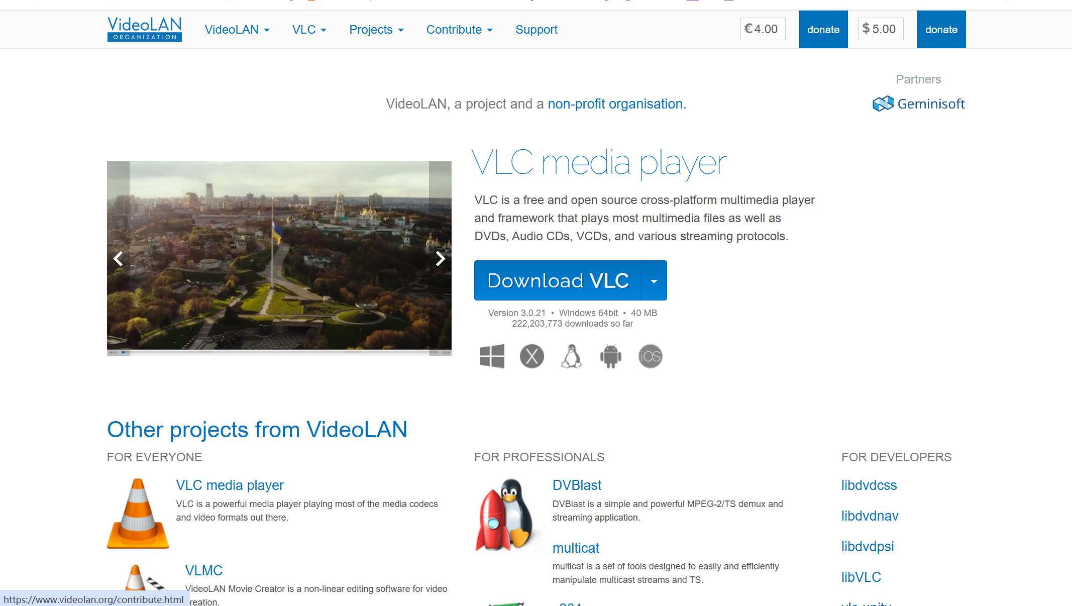Click the carousel video progress bar

click(x=279, y=352)
